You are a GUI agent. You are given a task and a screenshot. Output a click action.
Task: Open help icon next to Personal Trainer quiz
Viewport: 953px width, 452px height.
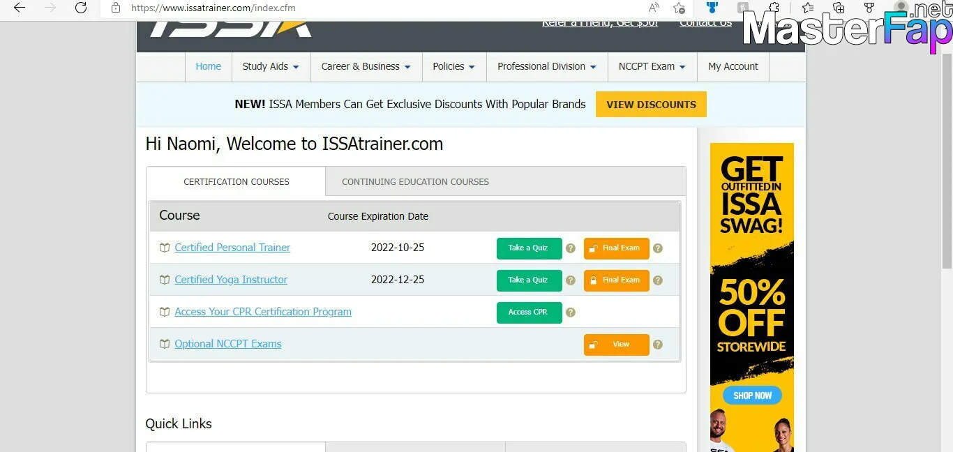571,248
